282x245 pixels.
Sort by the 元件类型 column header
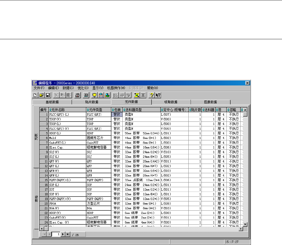(x=99, y=110)
